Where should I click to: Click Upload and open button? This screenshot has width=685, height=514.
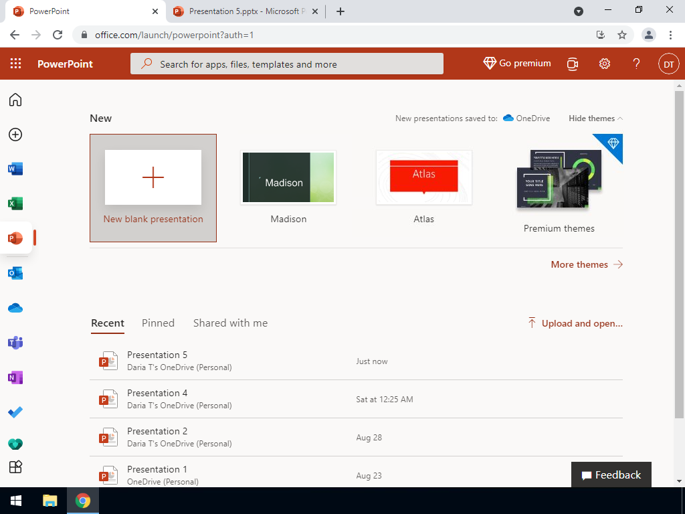[575, 323]
